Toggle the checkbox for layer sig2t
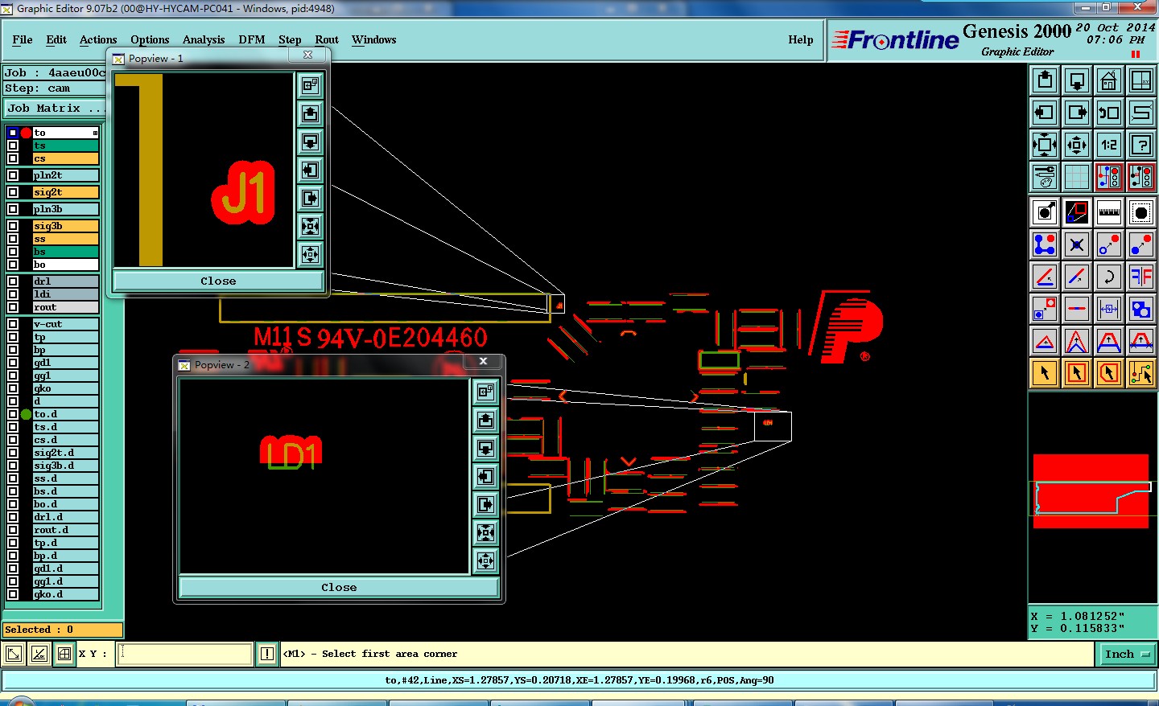Viewport: 1159px width, 706px height. click(13, 192)
